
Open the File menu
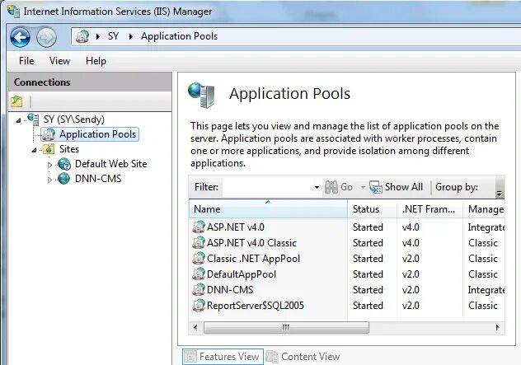point(26,61)
